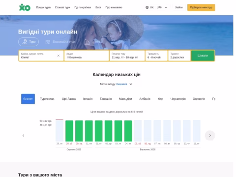Click the hotel building icon tab
The image size is (236, 177).
[x=87, y=42]
